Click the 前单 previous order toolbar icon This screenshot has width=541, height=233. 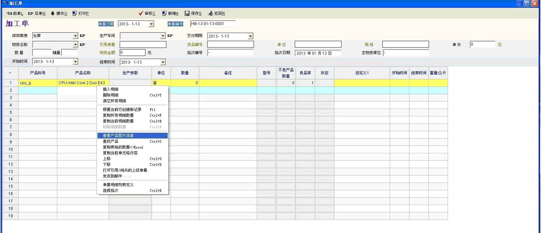pyautogui.click(x=10, y=13)
